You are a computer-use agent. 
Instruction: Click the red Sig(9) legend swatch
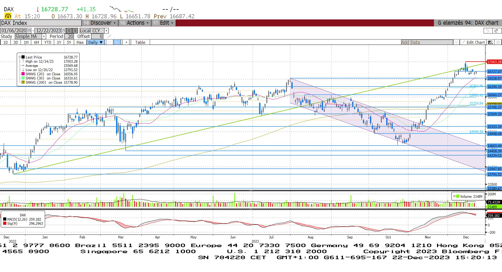point(5,223)
